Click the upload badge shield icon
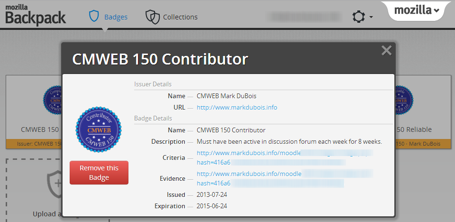This screenshot has width=455, height=222. pos(55,184)
